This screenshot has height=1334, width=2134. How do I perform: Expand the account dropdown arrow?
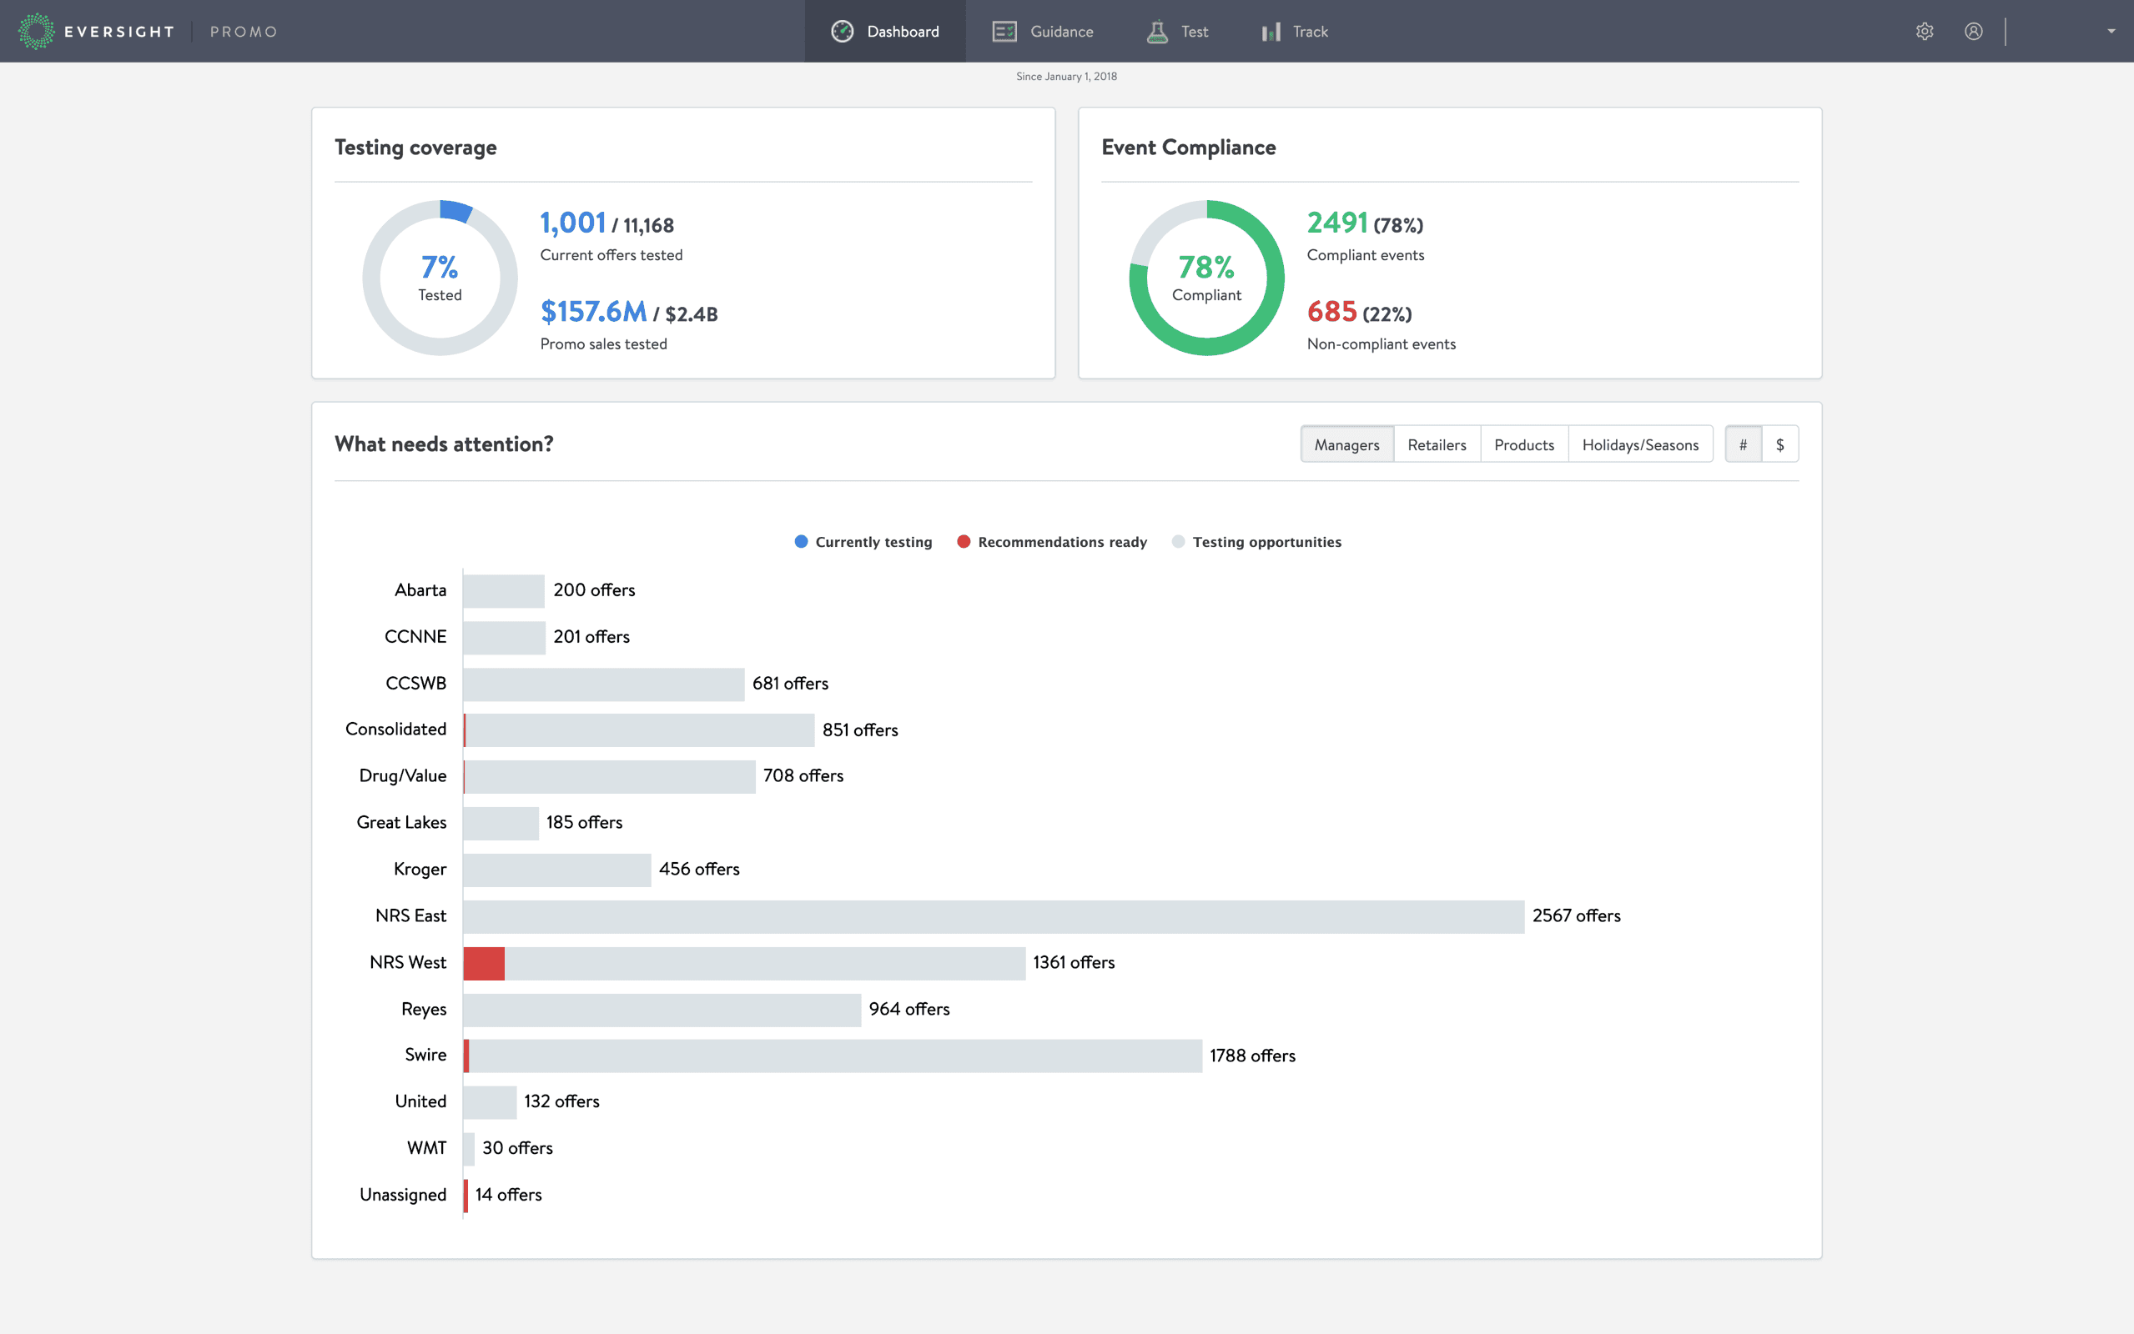tap(2111, 32)
